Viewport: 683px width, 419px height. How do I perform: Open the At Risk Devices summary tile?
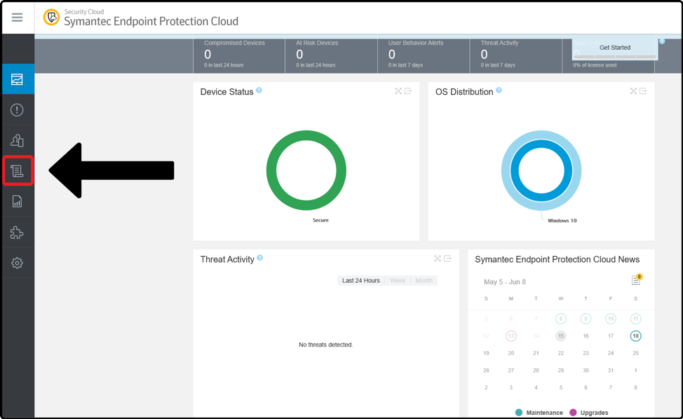coord(332,55)
